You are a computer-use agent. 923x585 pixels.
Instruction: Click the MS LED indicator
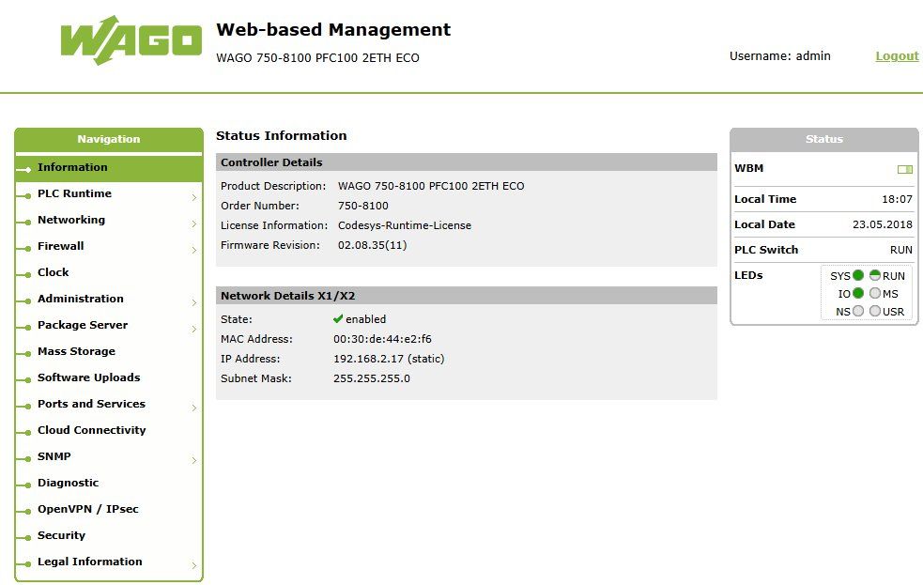875,293
